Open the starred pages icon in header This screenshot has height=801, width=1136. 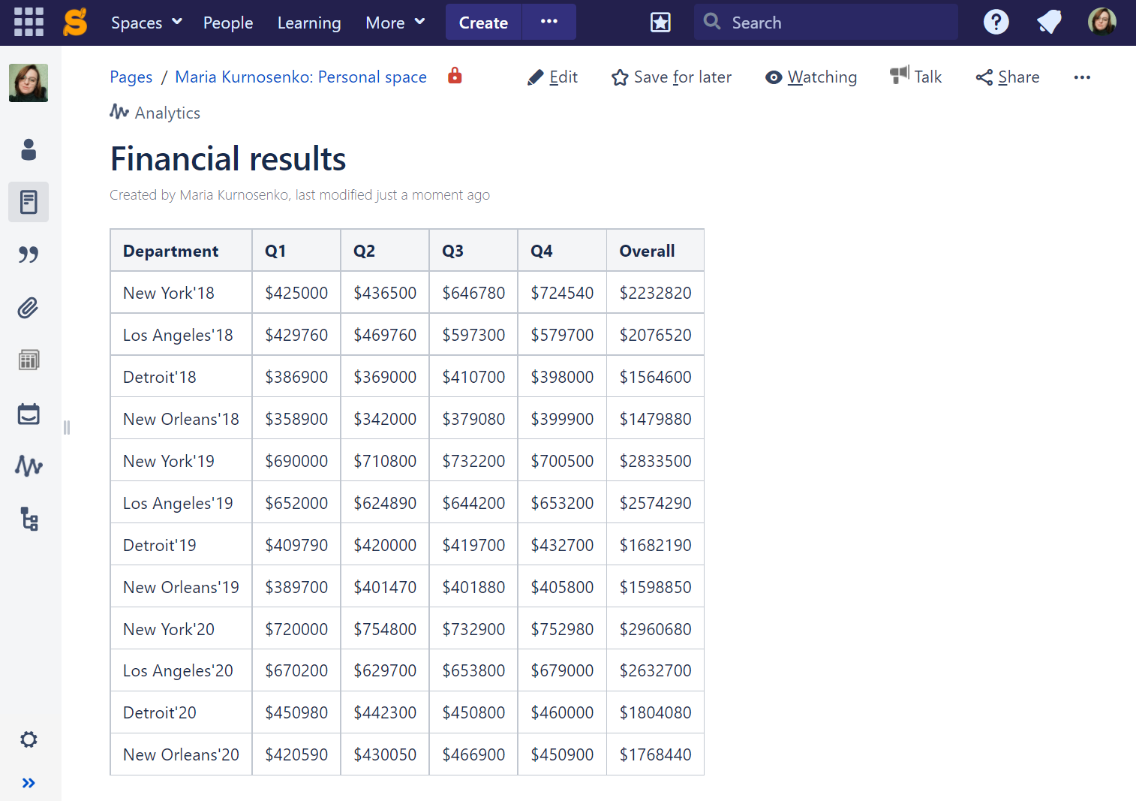660,23
